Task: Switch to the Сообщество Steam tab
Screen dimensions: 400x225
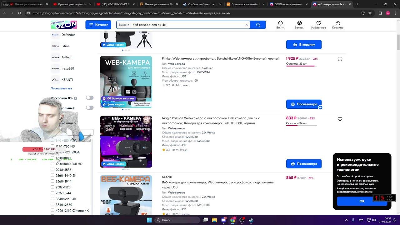Action: [x=200, y=4]
